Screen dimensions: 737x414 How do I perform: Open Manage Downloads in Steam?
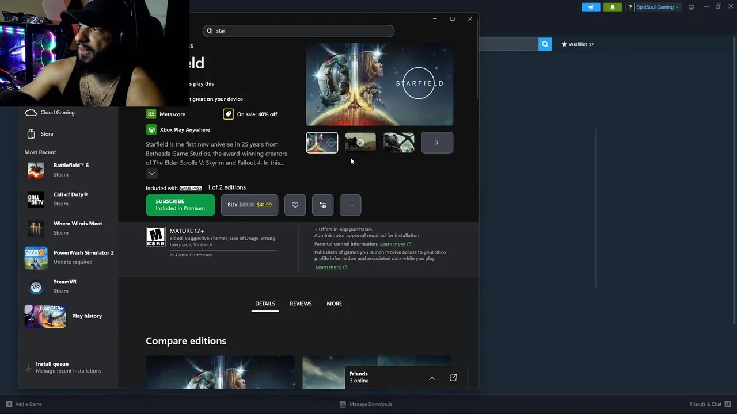coord(366,404)
